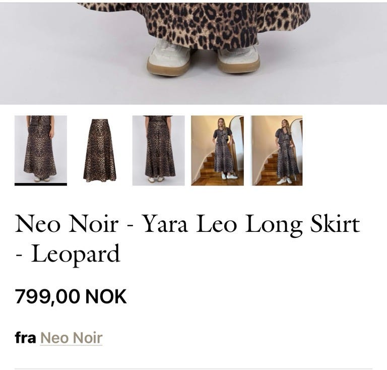
Task: Click the empty space right of the thumbnails
Action: (x=343, y=150)
